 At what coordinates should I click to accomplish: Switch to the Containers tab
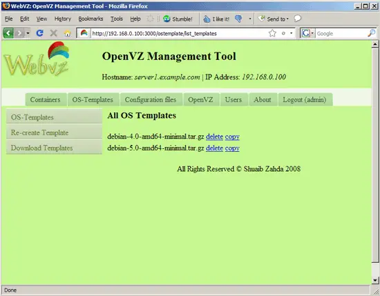point(46,99)
